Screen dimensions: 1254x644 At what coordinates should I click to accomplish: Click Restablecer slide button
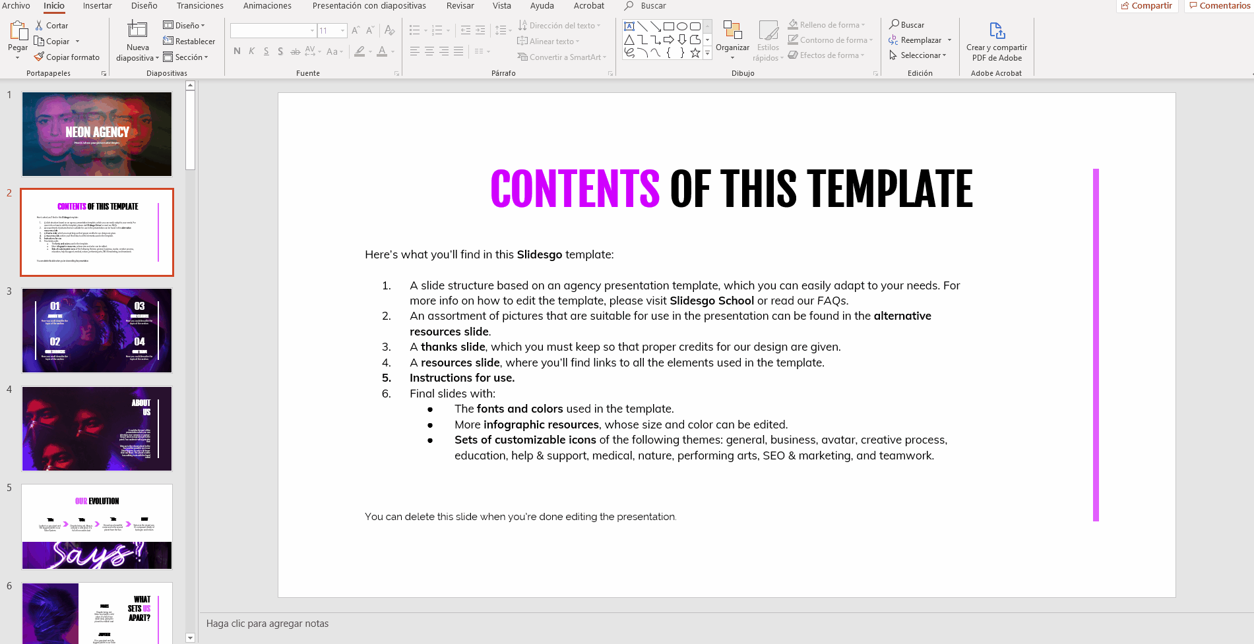189,42
